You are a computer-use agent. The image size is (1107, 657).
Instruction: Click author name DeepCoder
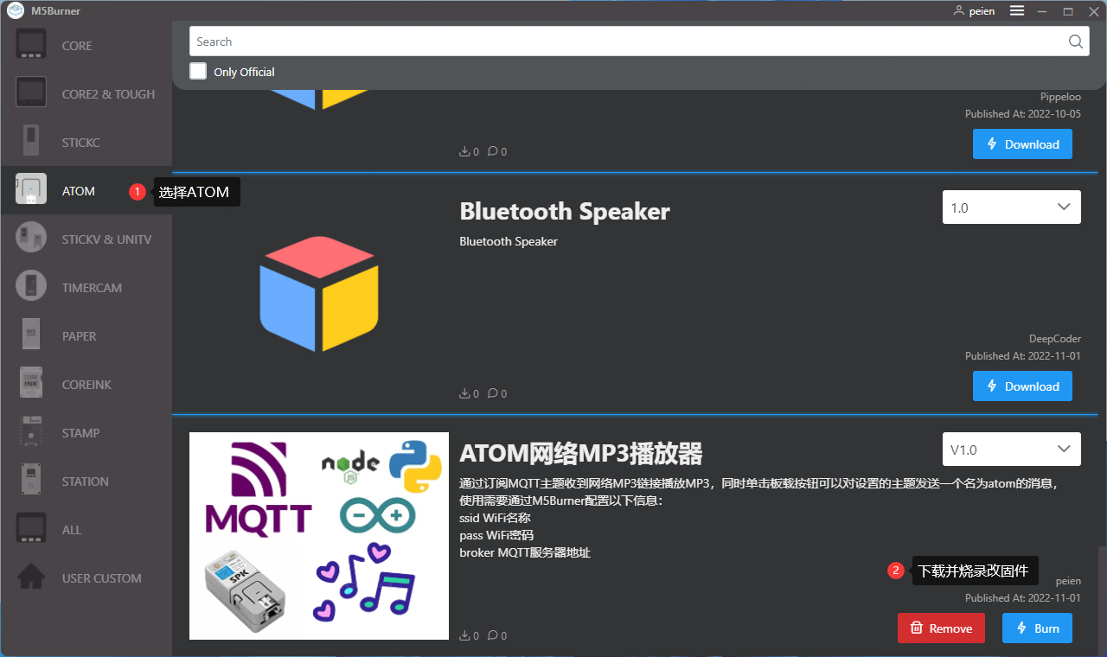[x=1055, y=339]
